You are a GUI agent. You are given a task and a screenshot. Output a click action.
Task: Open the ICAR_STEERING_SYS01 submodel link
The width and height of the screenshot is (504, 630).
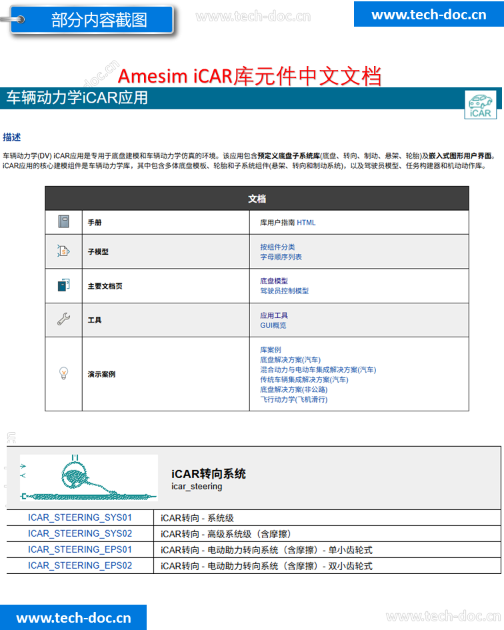coord(80,517)
